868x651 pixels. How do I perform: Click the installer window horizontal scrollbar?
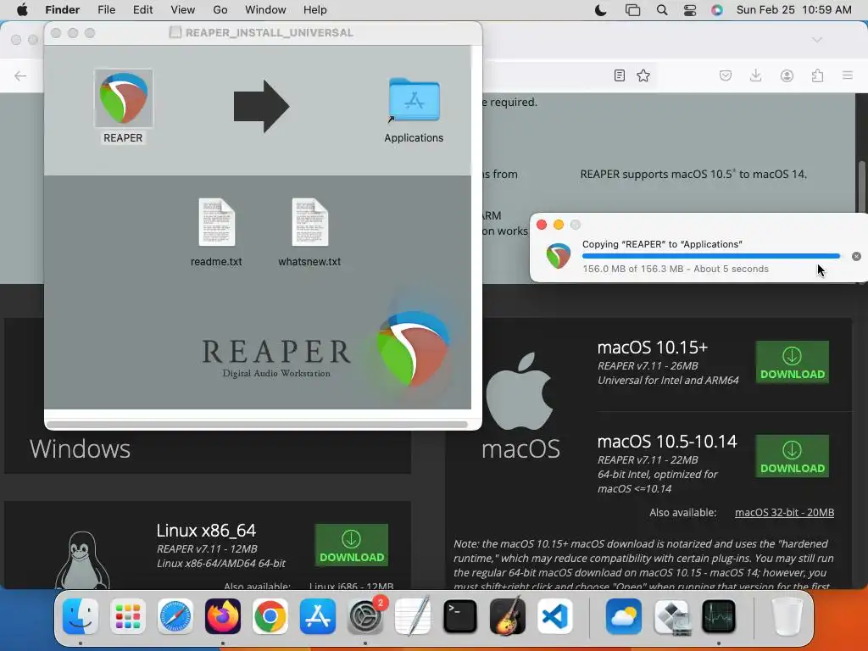tap(258, 425)
